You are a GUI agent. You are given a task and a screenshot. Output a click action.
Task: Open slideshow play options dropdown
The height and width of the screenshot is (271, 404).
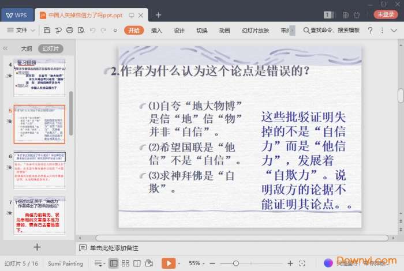point(179,264)
